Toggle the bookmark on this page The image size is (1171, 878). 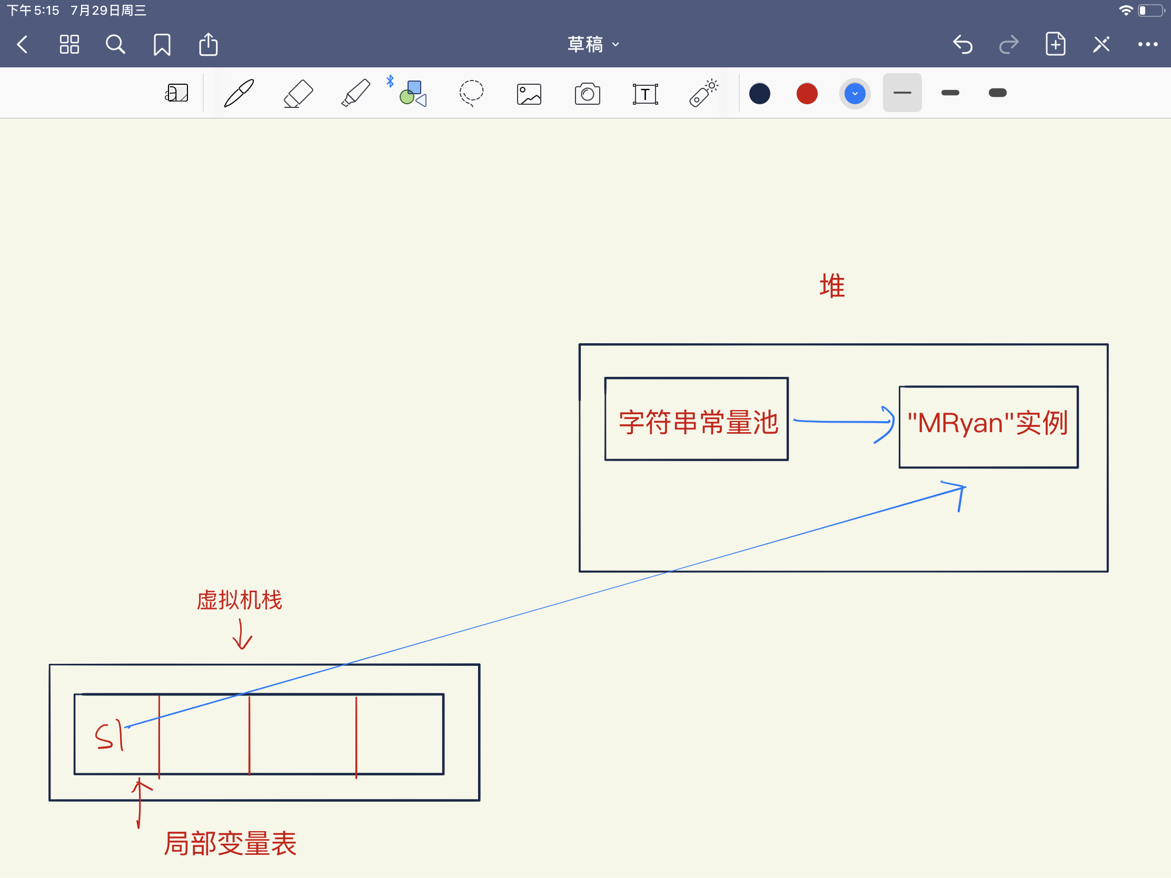click(x=162, y=44)
